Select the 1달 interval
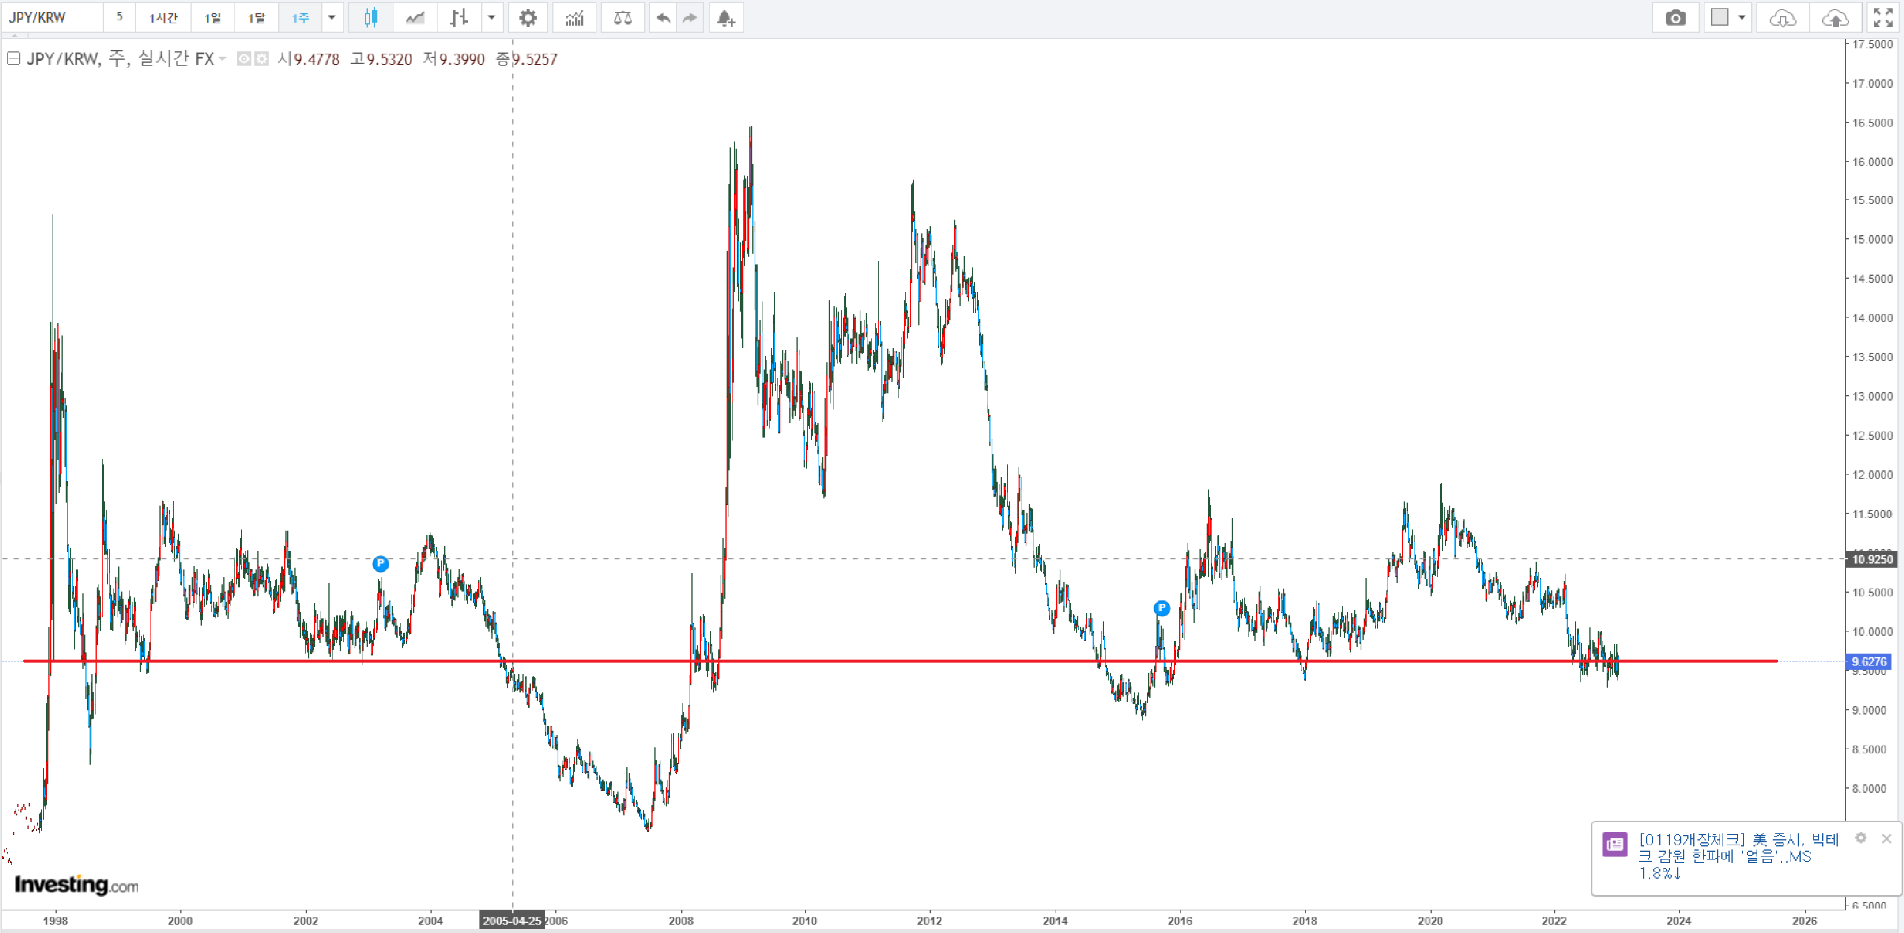 click(x=257, y=18)
